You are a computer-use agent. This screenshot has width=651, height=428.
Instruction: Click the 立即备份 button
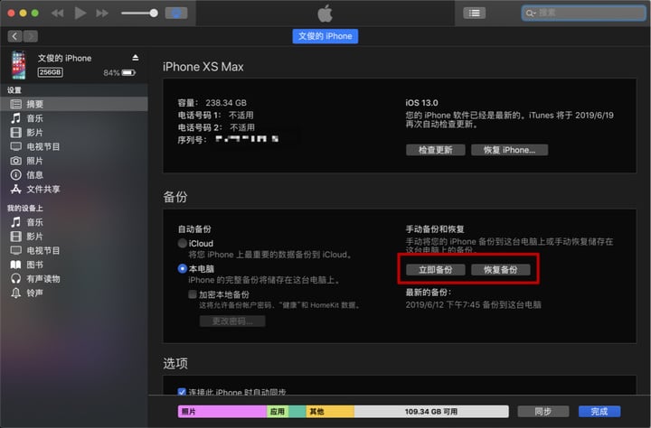pyautogui.click(x=435, y=270)
